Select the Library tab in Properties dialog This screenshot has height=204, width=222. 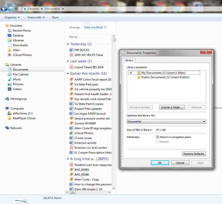(129, 60)
